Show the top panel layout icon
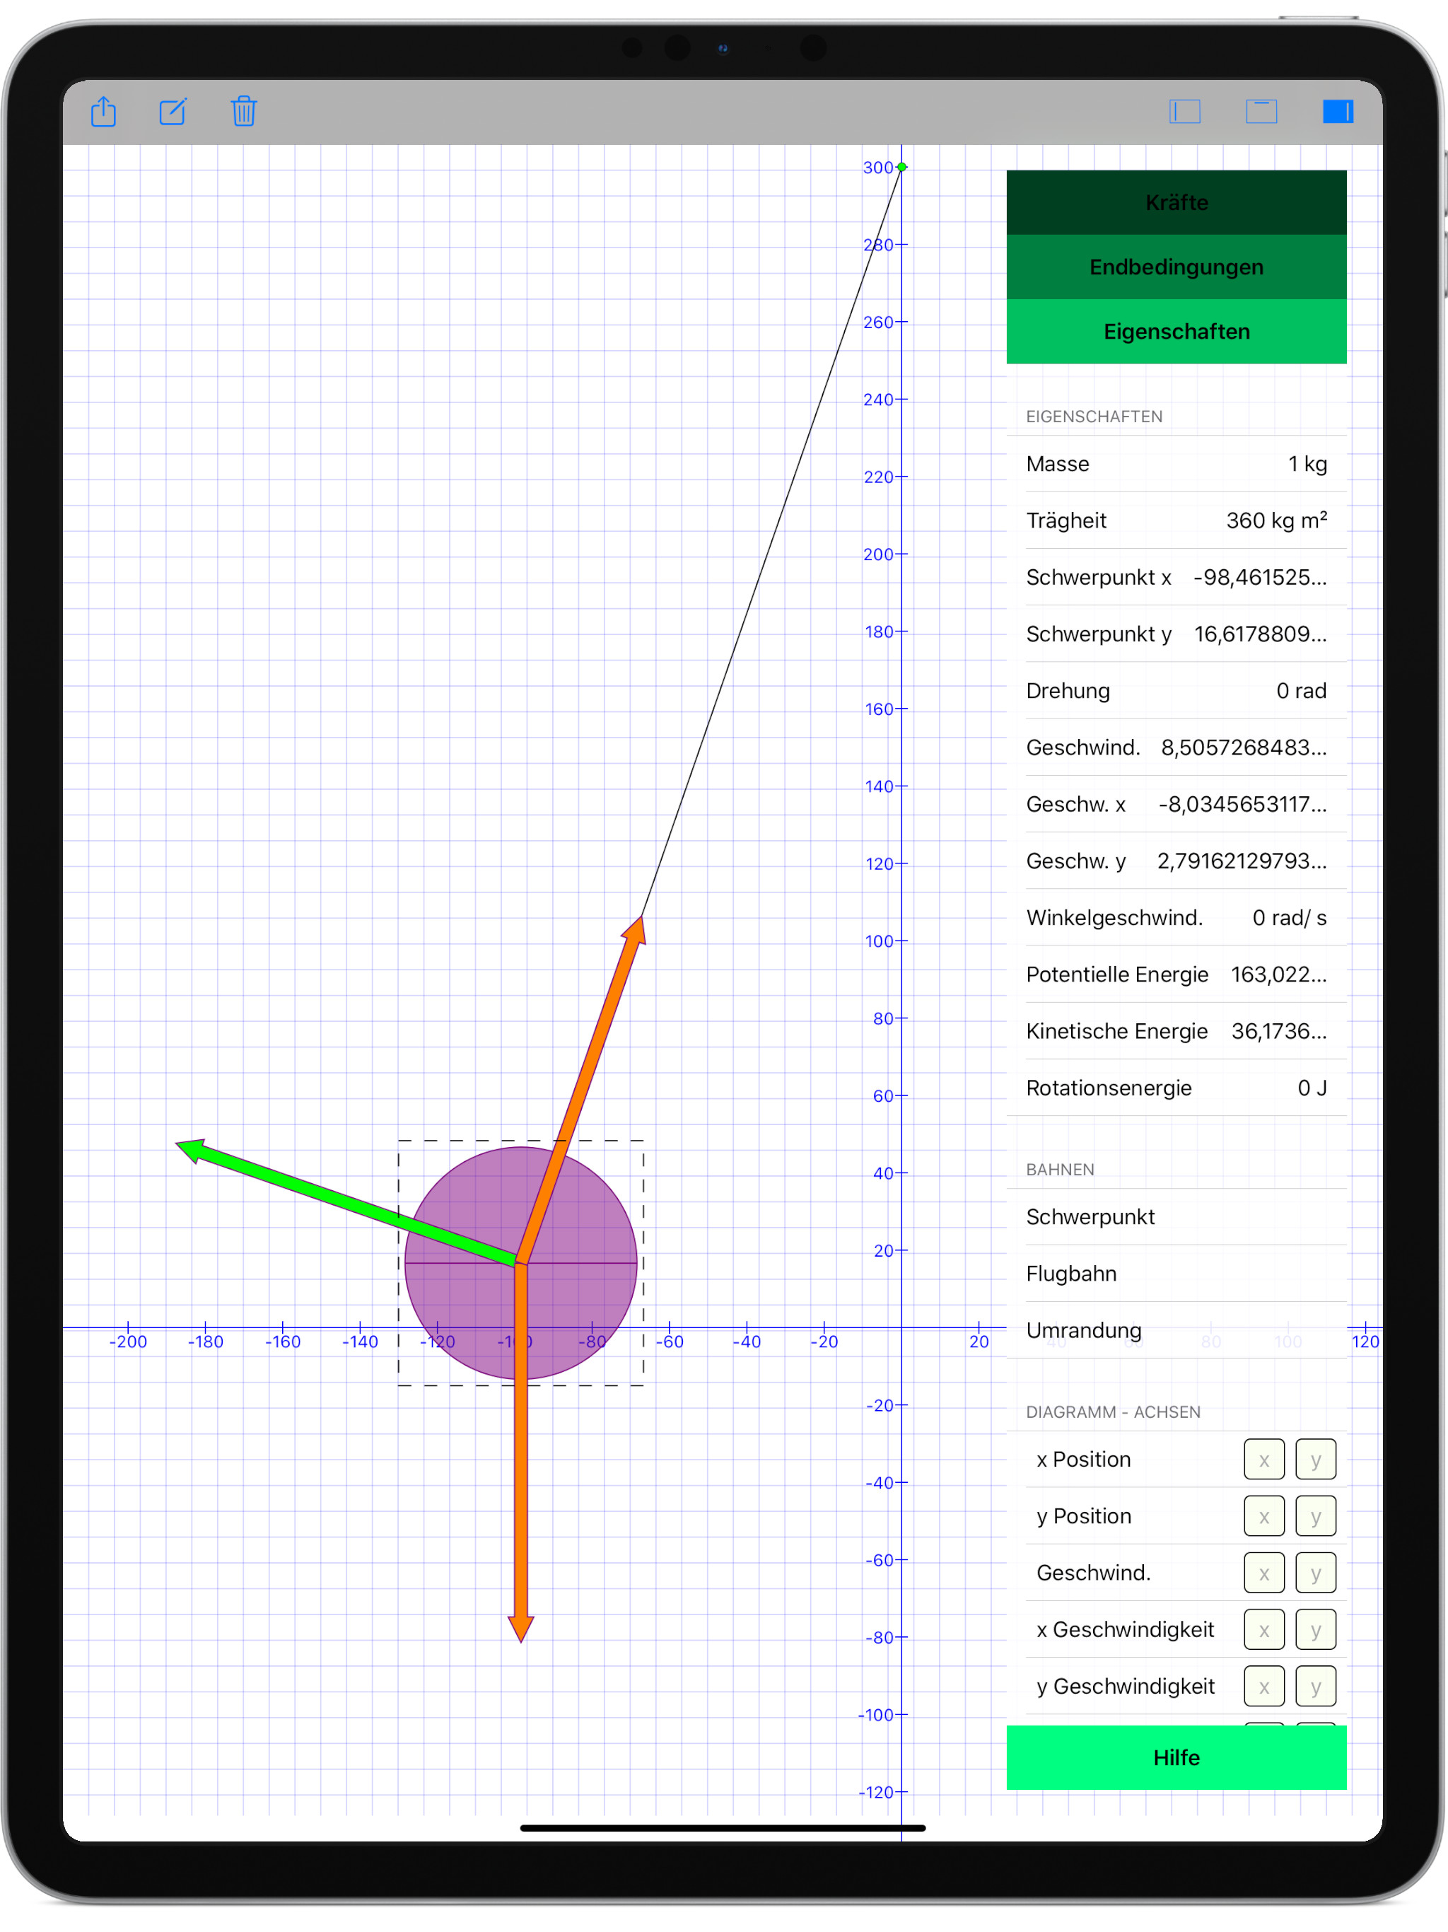This screenshot has height=1932, width=1448. pyautogui.click(x=1261, y=112)
